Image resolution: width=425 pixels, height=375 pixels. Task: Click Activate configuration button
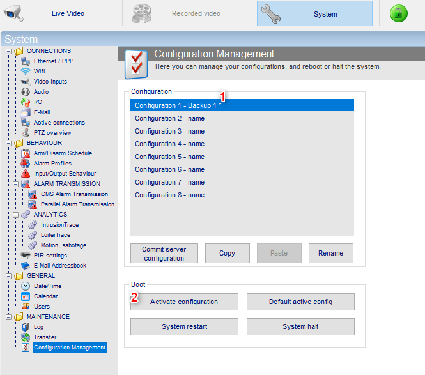point(184,302)
